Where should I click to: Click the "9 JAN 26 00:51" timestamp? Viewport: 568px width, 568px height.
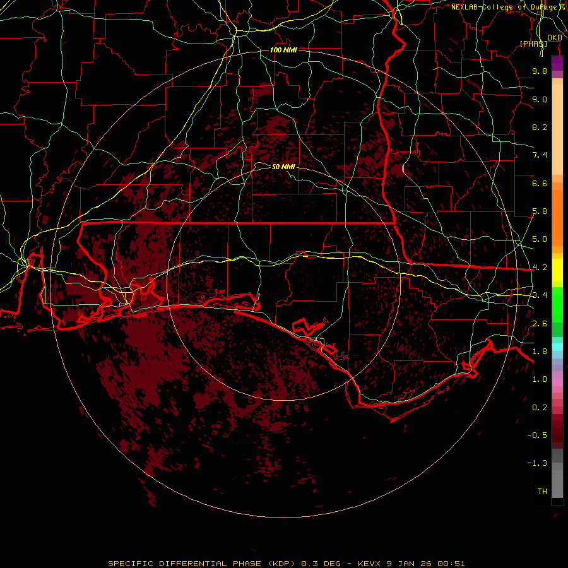[426, 564]
